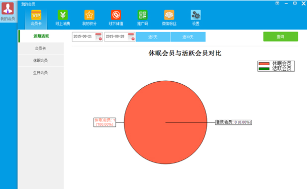Switch to the 近期活跃 sidebar tab
This screenshot has height=189, width=307.
click(x=41, y=36)
